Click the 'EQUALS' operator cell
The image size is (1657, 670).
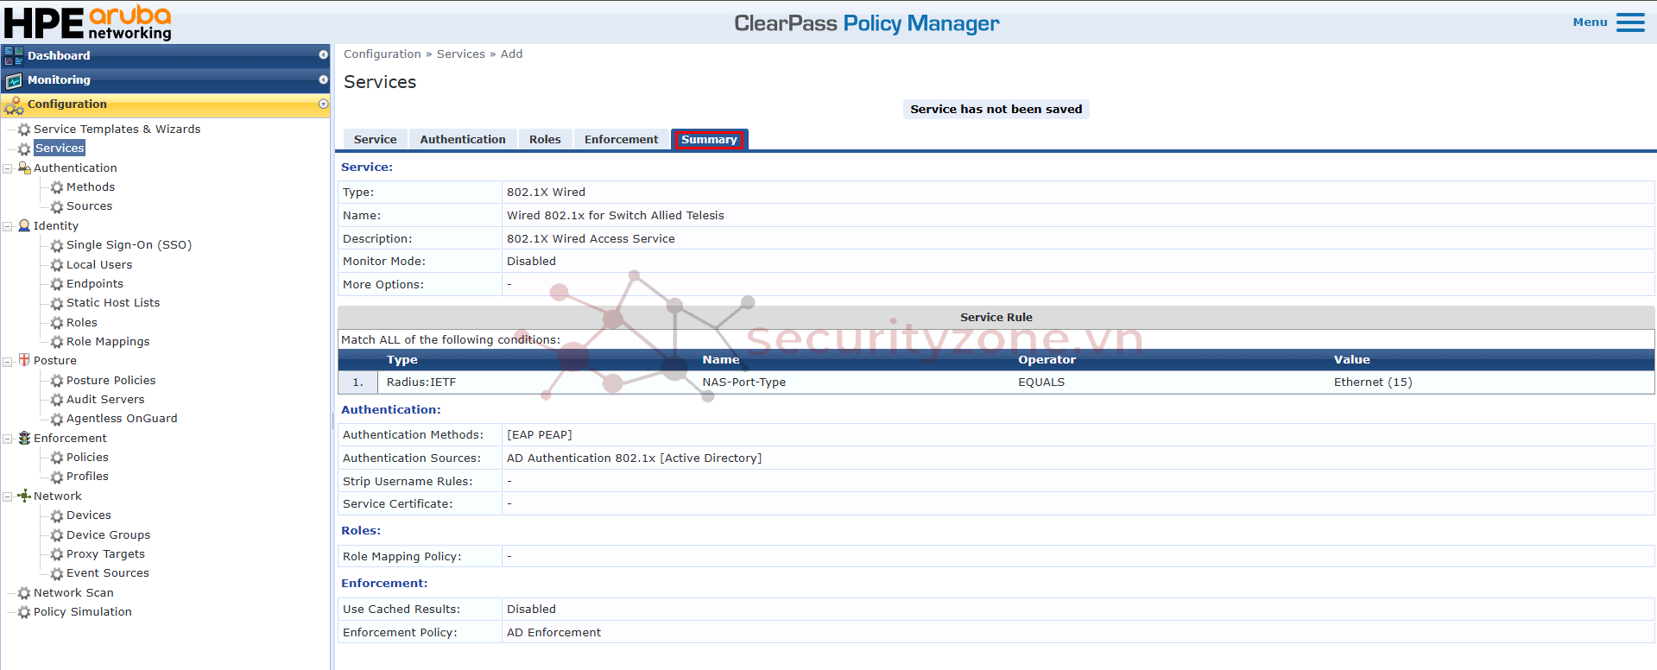(1041, 382)
